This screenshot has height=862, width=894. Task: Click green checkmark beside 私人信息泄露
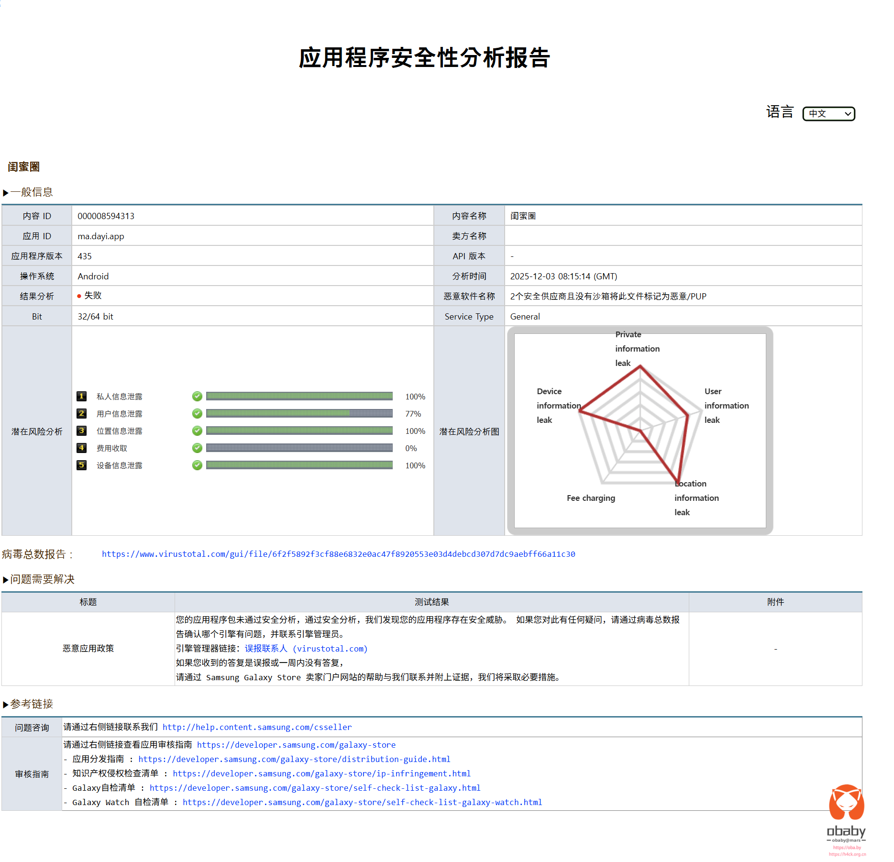click(197, 396)
